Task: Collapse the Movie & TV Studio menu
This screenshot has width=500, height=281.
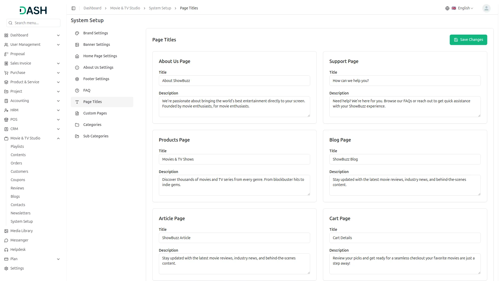Action: point(58,138)
